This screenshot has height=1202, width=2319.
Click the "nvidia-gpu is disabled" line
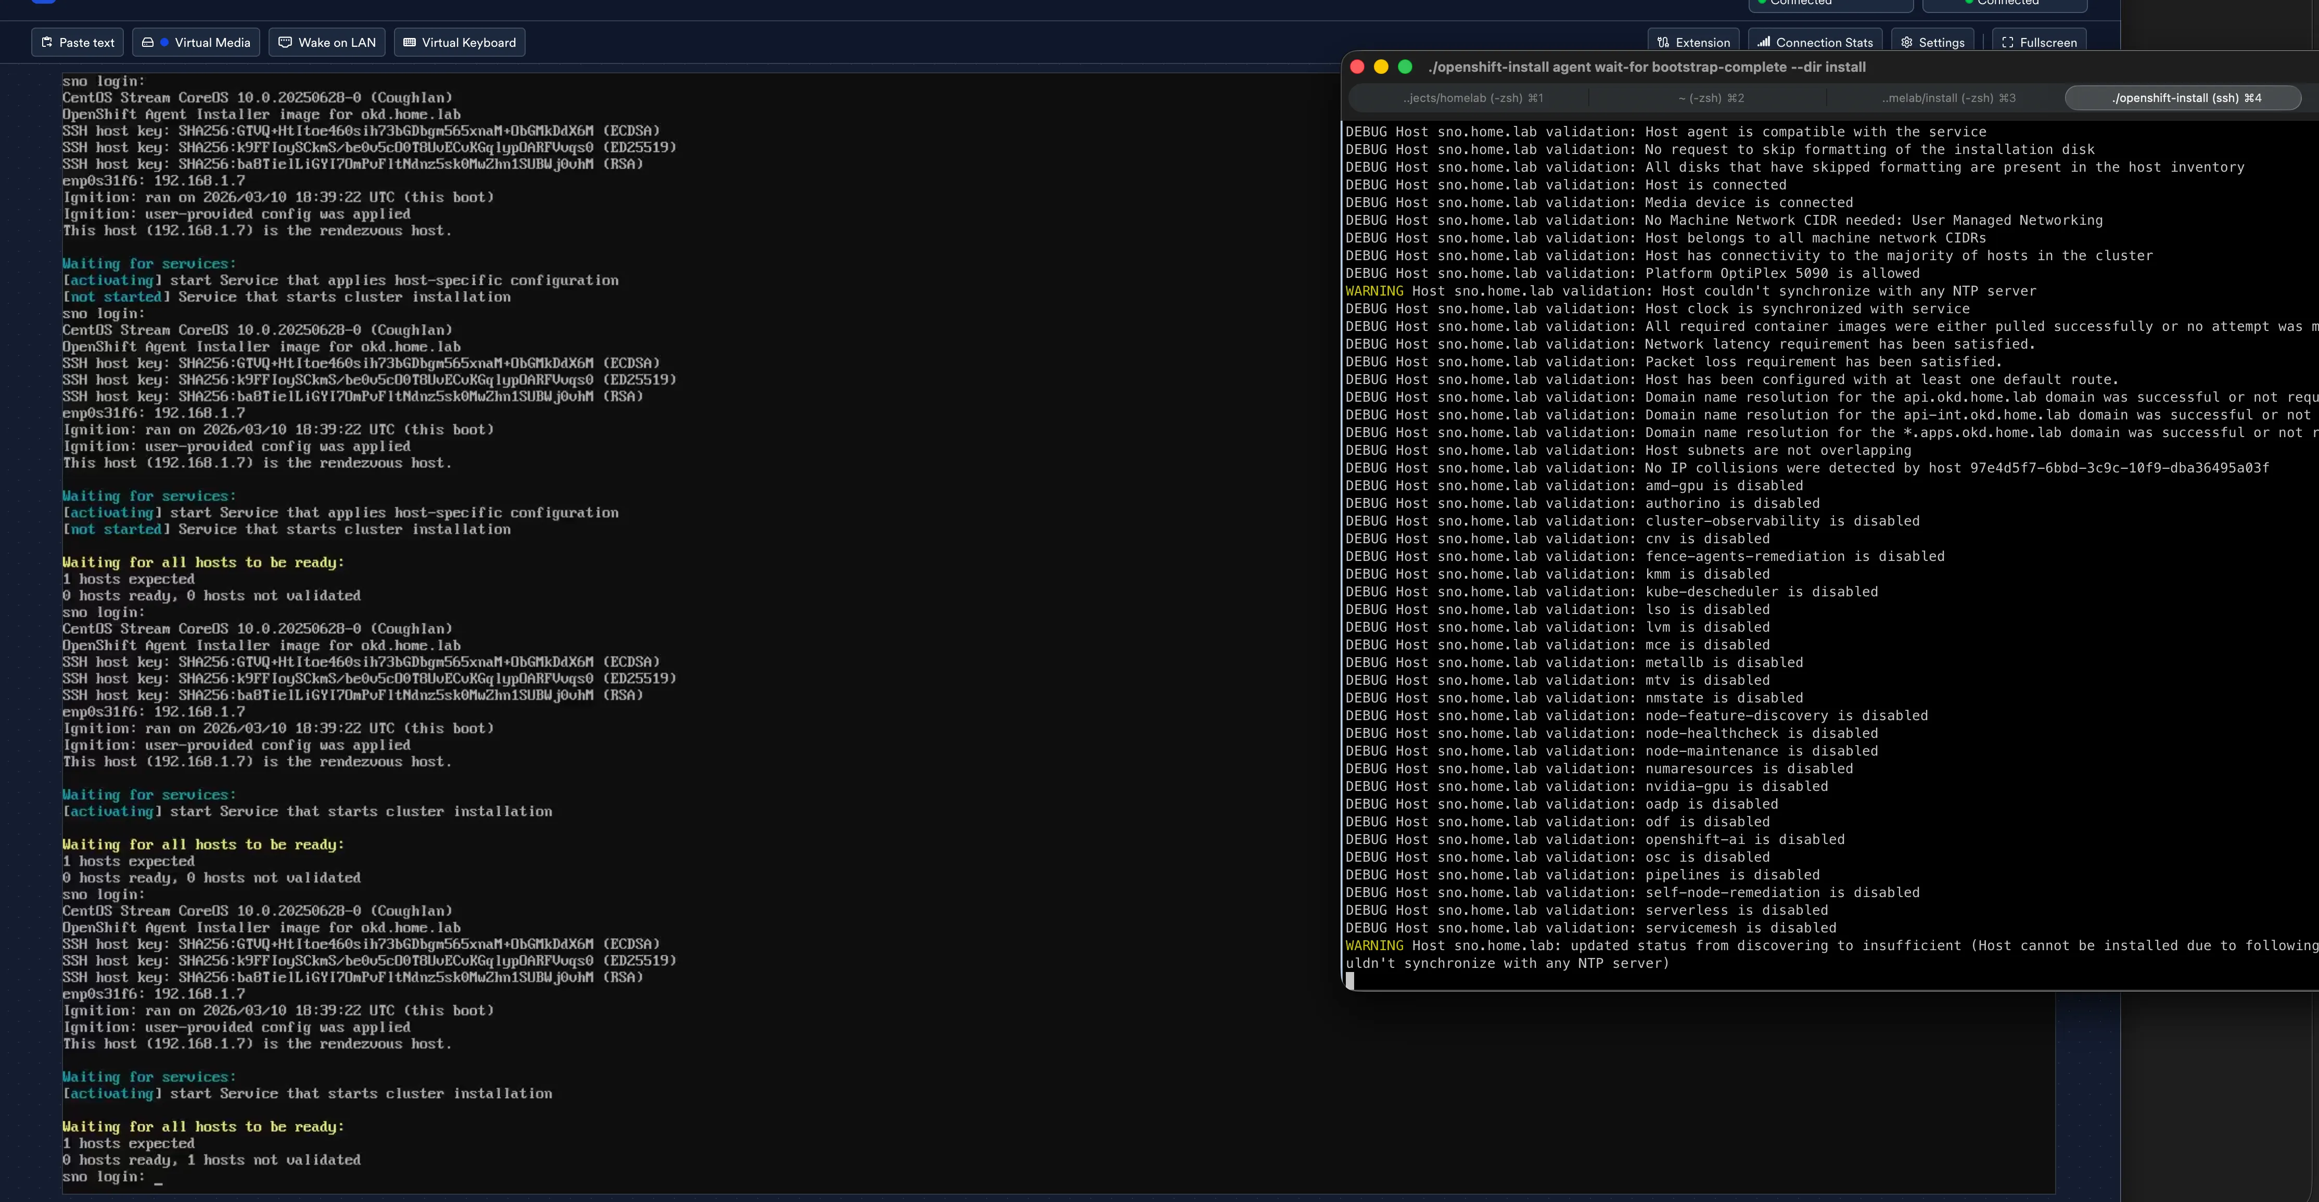coord(1587,786)
